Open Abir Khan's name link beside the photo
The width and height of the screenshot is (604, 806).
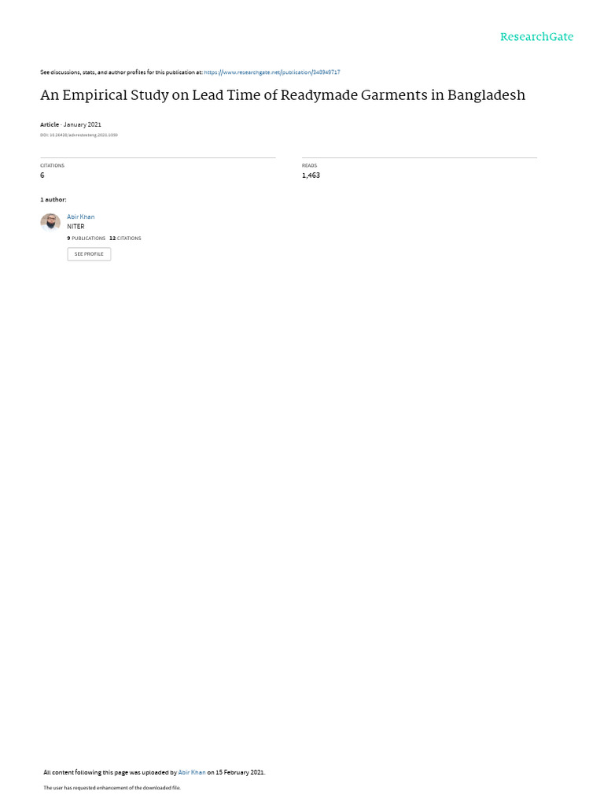(x=81, y=217)
